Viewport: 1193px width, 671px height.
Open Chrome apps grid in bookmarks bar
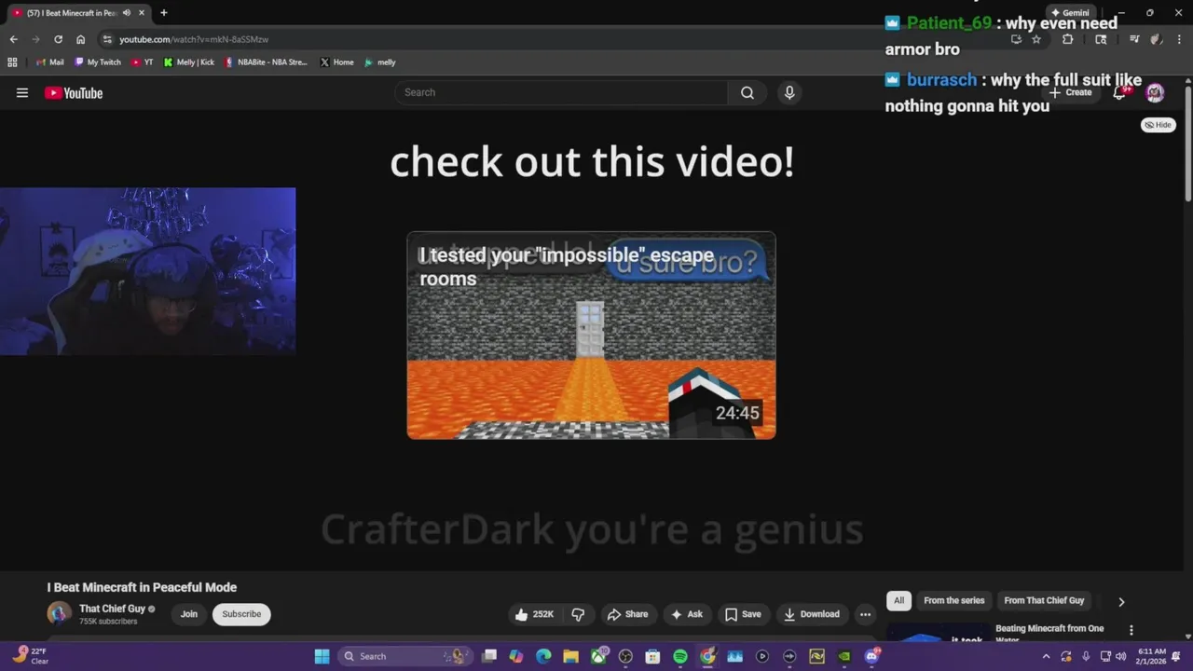coord(12,62)
